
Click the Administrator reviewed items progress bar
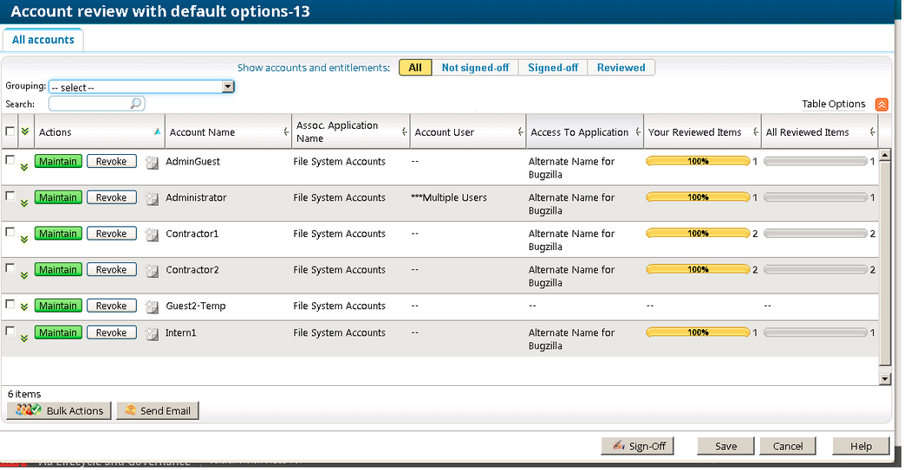(698, 198)
